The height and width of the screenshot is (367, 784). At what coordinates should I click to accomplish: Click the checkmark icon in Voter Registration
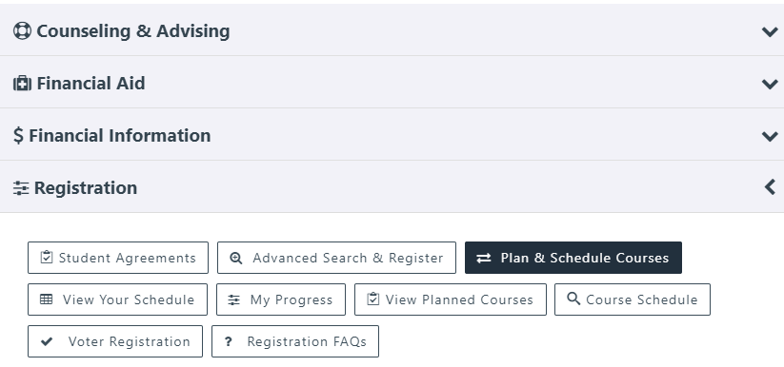[x=47, y=341]
